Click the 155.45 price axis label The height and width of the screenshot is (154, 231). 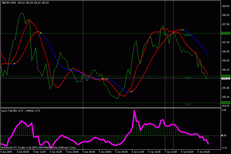[x=226, y=88]
